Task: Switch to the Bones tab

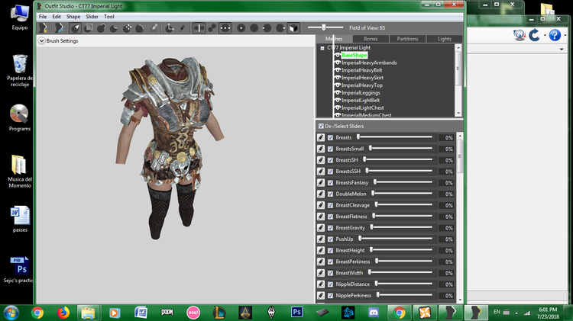Action: [371, 39]
